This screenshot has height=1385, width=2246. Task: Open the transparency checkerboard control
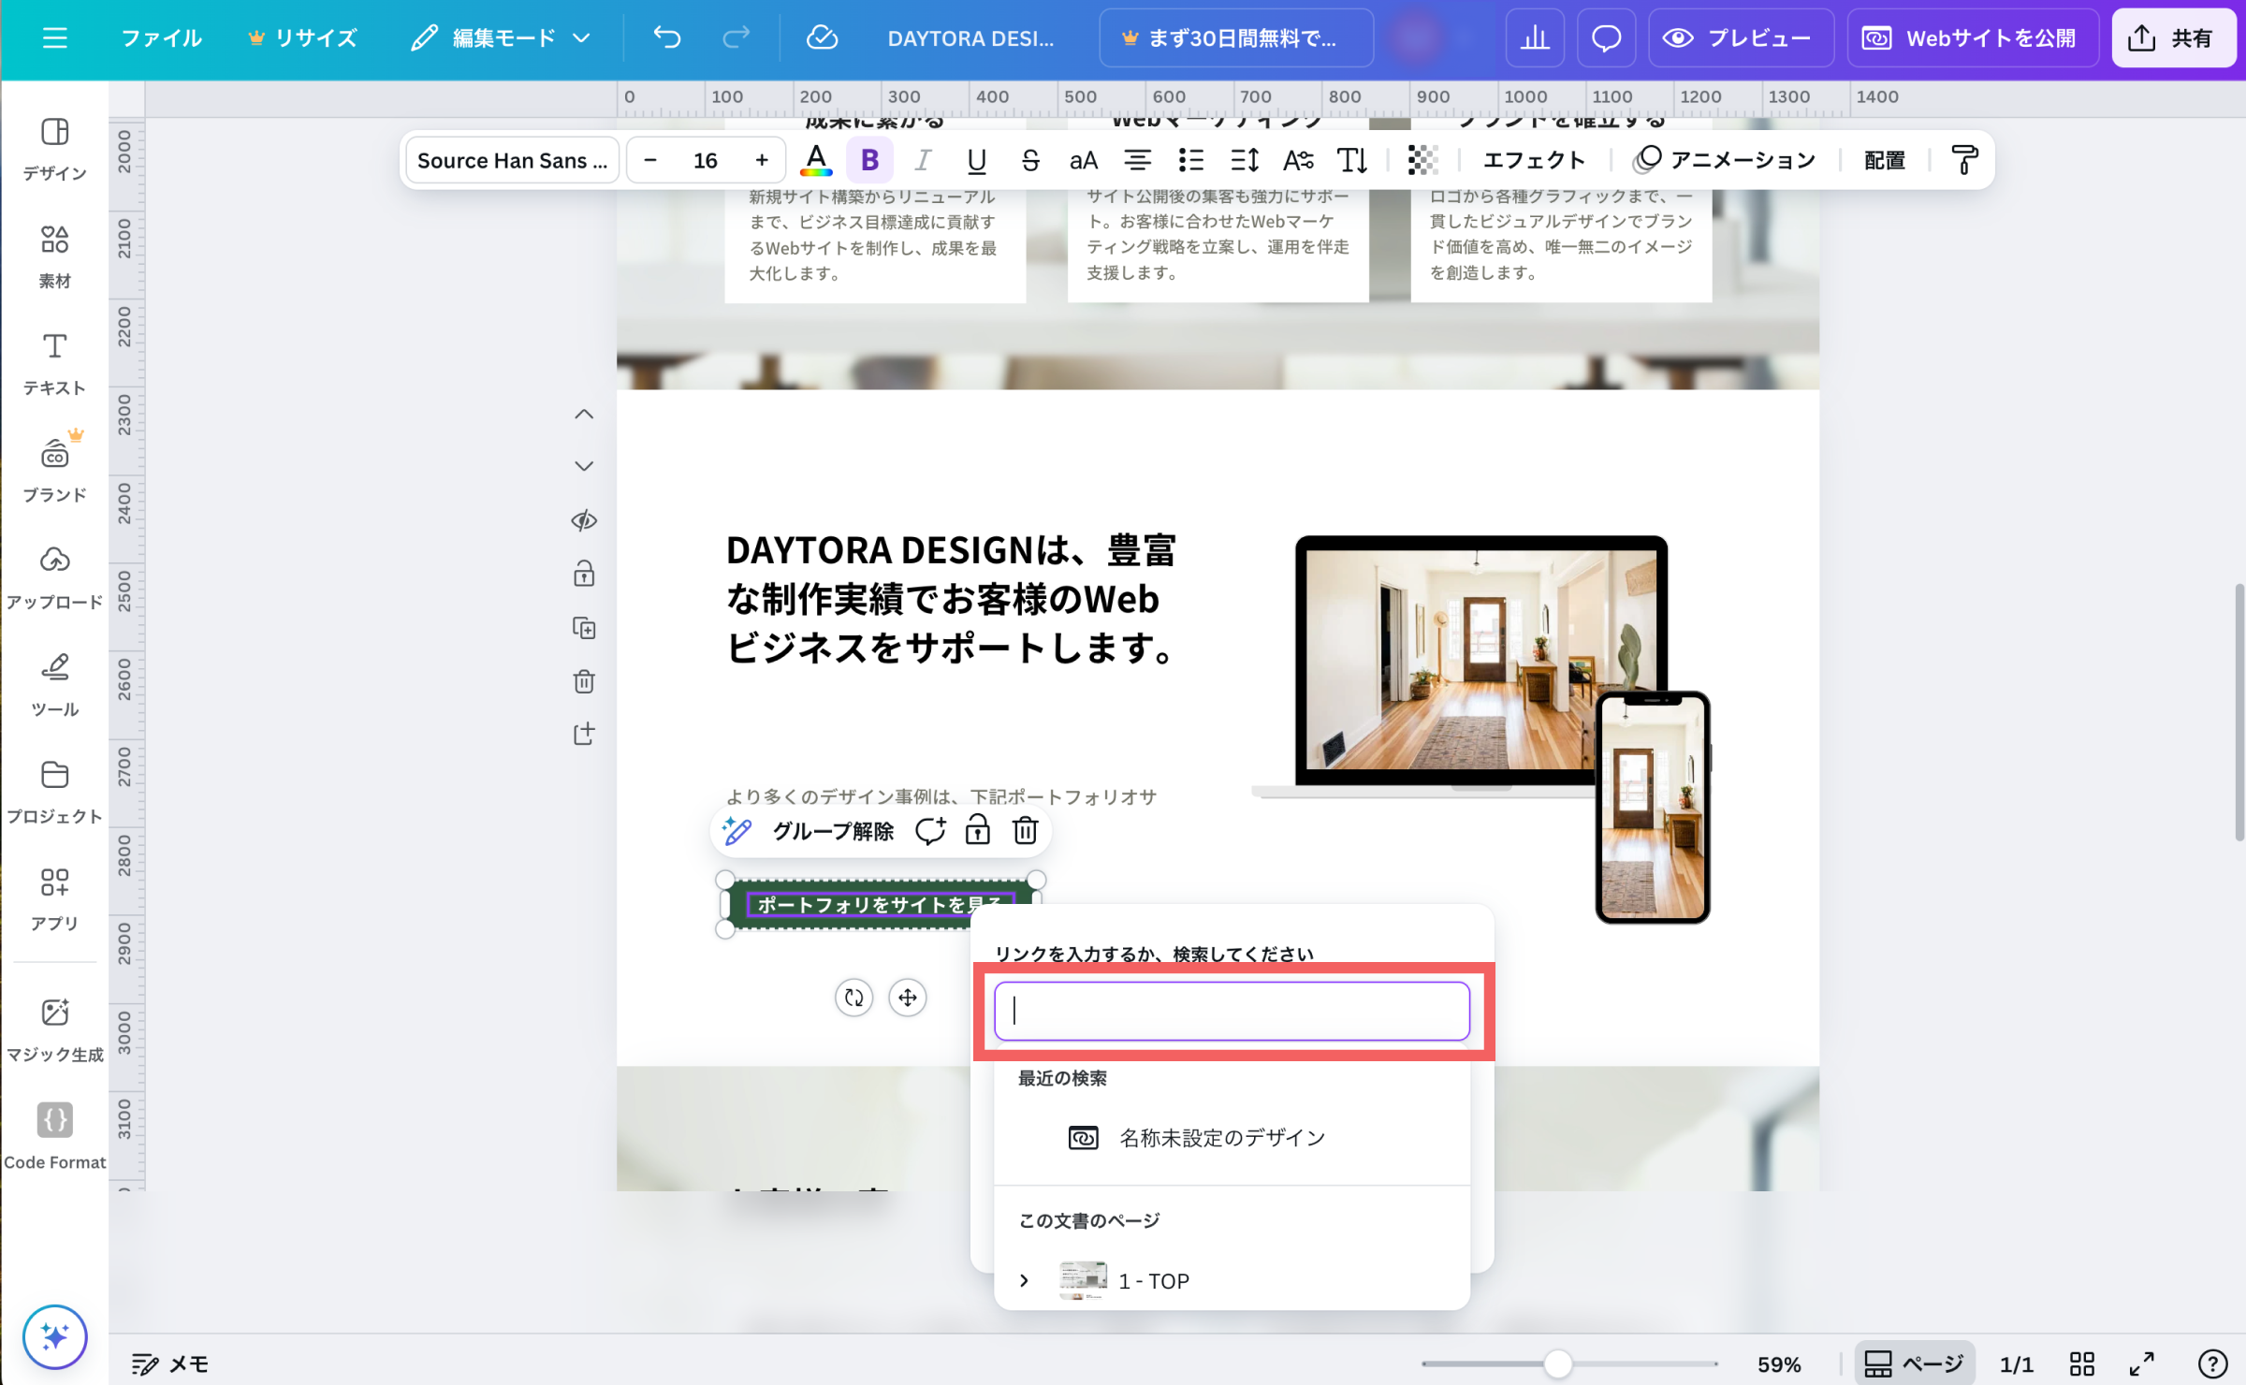[x=1422, y=160]
